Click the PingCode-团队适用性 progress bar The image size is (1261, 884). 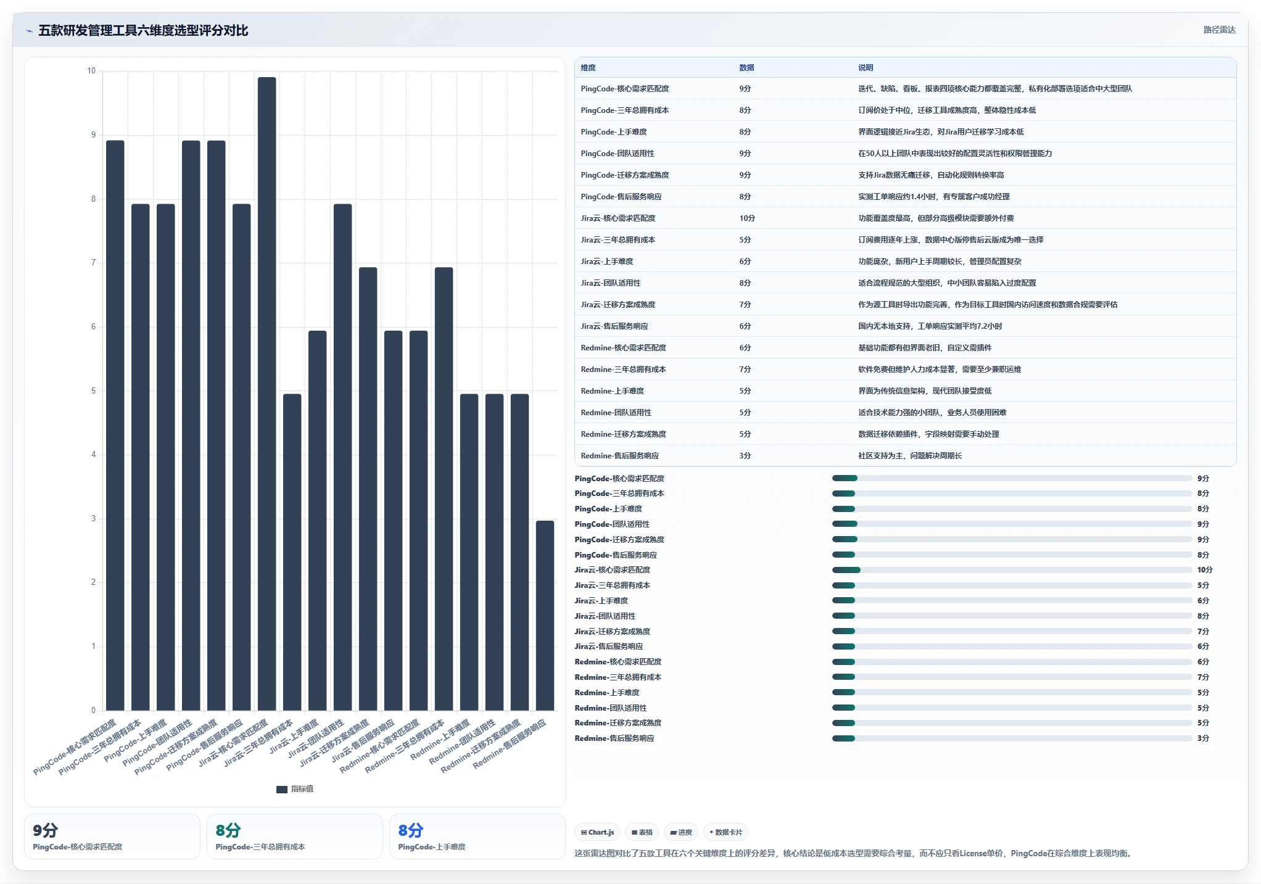[x=1012, y=524]
